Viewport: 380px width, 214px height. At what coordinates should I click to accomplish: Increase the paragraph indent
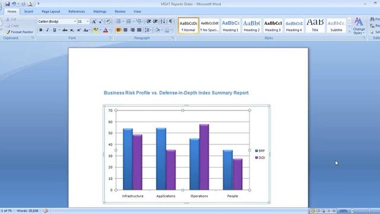tap(156, 21)
